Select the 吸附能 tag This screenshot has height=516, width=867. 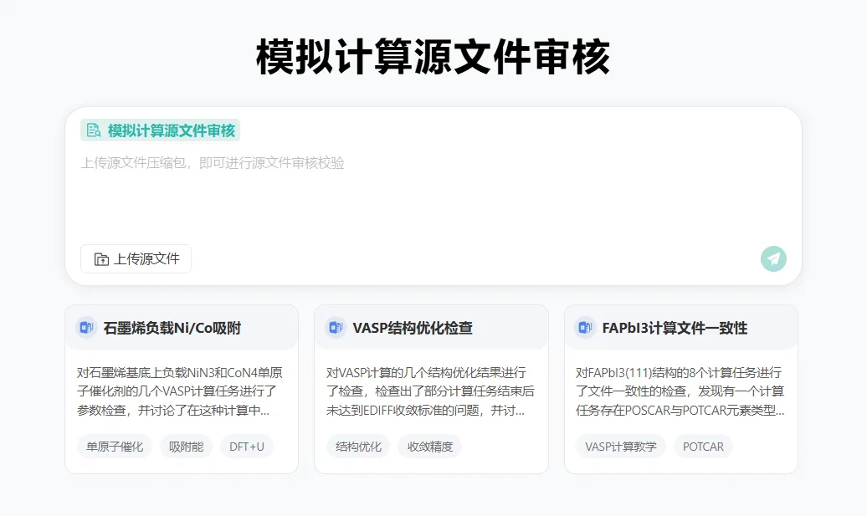pos(187,447)
